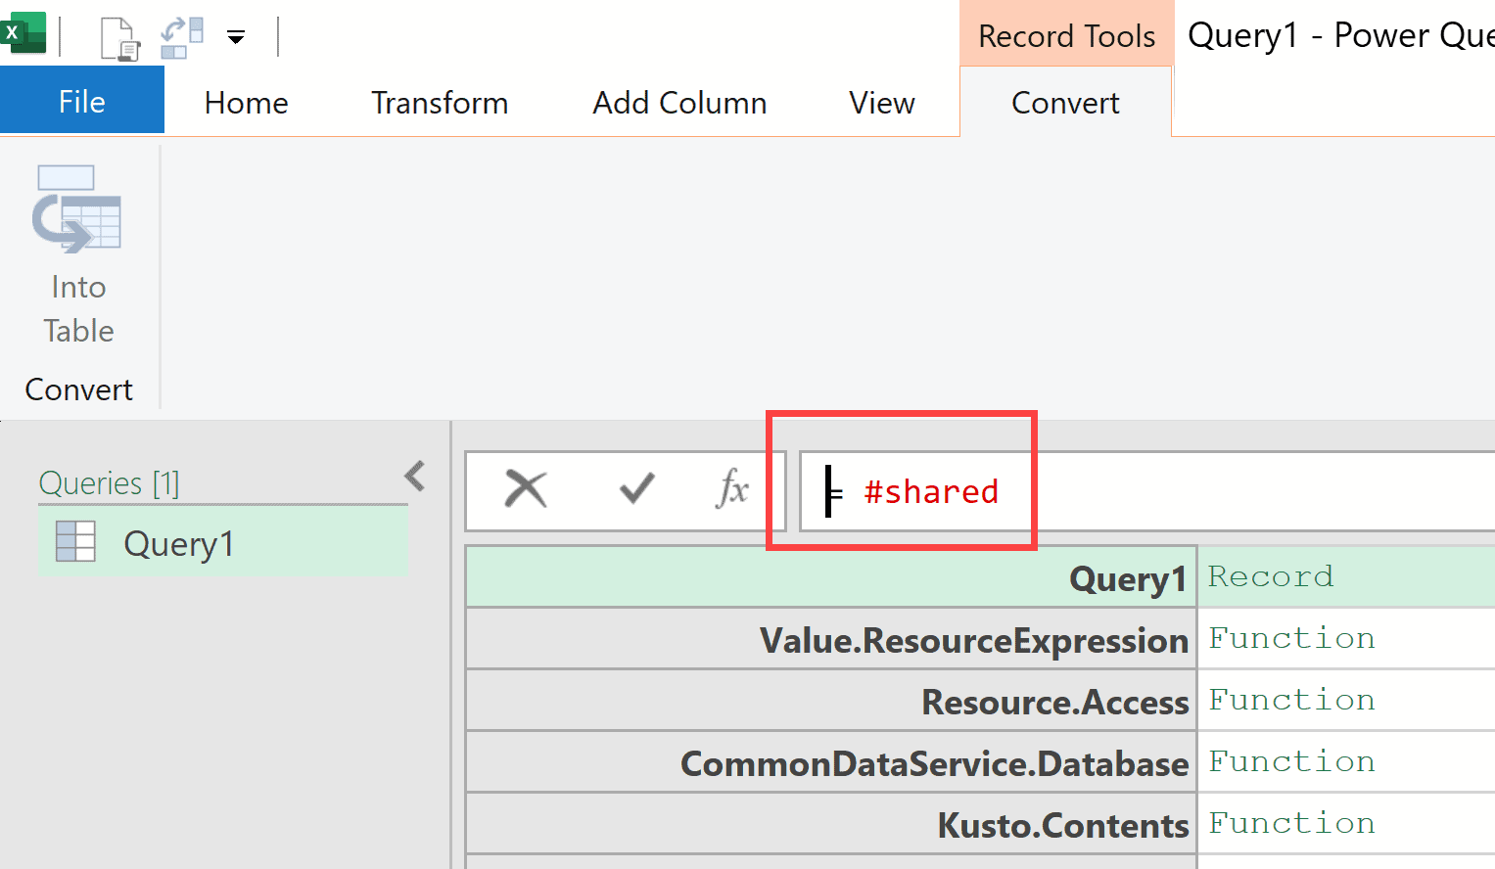Click the document icon in quick access toolbar
The width and height of the screenshot is (1495, 869).
120,38
